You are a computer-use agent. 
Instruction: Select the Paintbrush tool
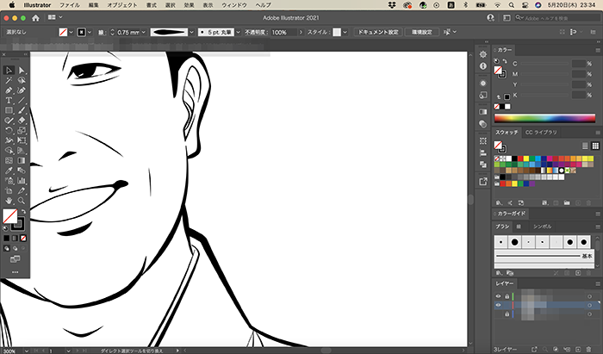(22, 110)
